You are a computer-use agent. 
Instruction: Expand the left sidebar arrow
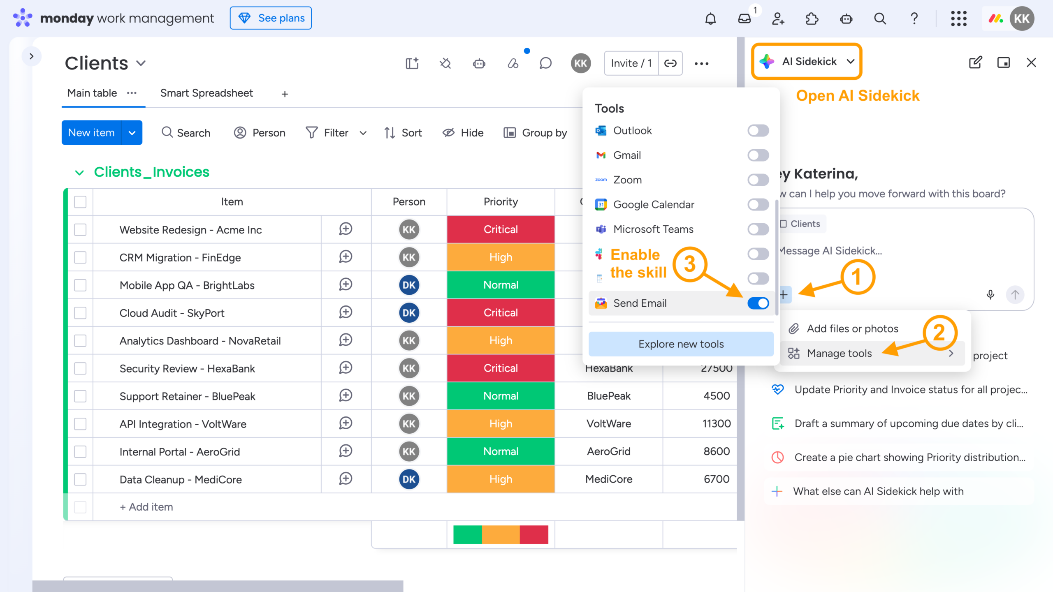[32, 56]
